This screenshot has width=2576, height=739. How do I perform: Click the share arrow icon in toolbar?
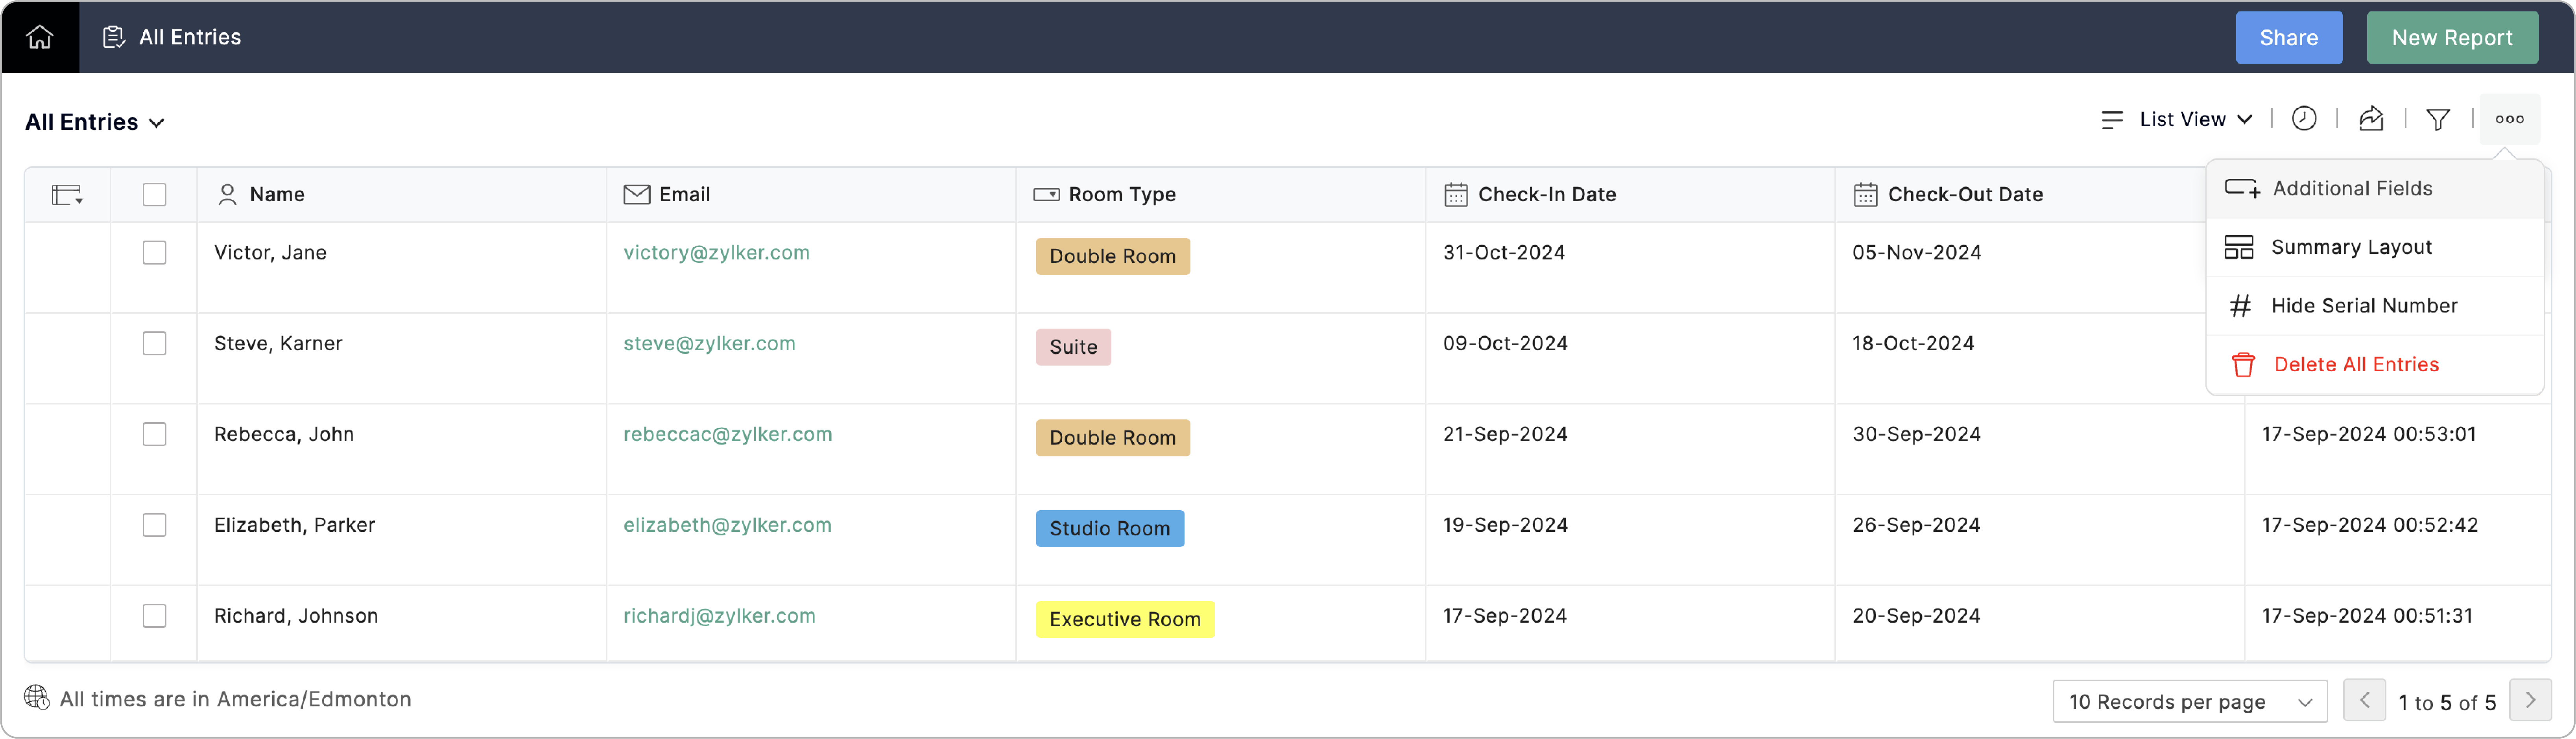(x=2371, y=119)
